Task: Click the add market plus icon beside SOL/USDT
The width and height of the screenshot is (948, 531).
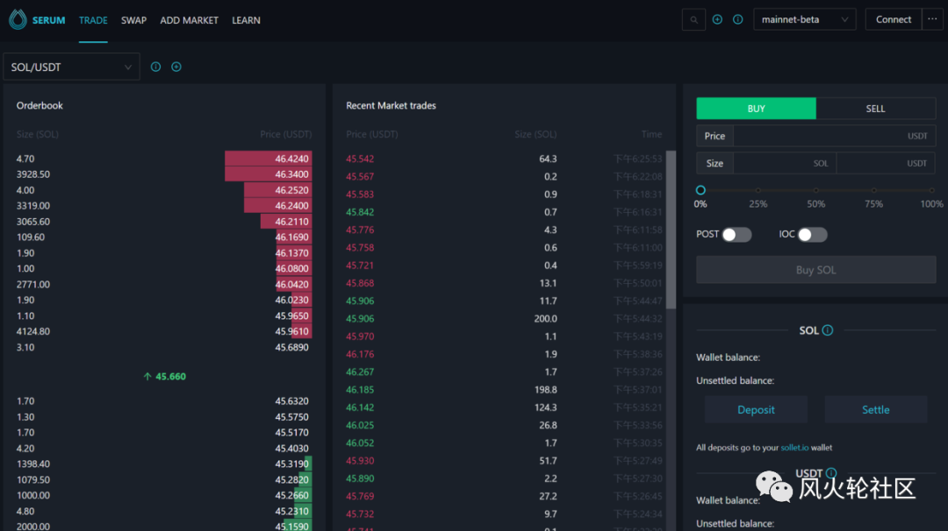Action: 176,67
